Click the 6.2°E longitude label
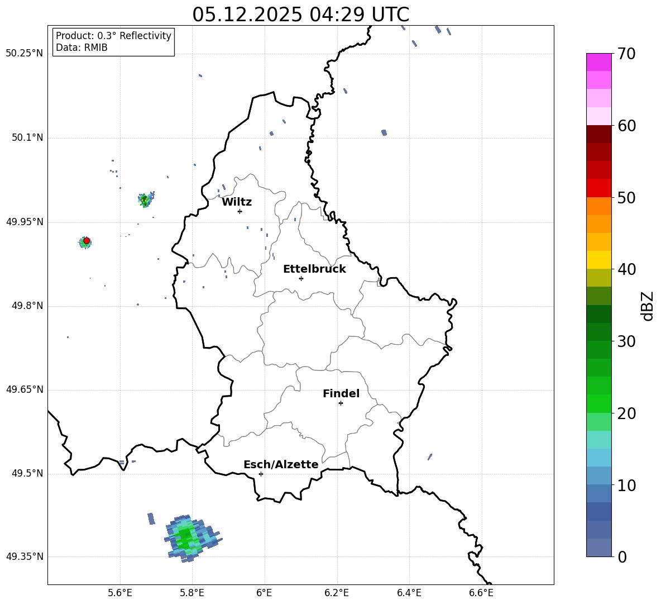The image size is (661, 604). tap(337, 593)
